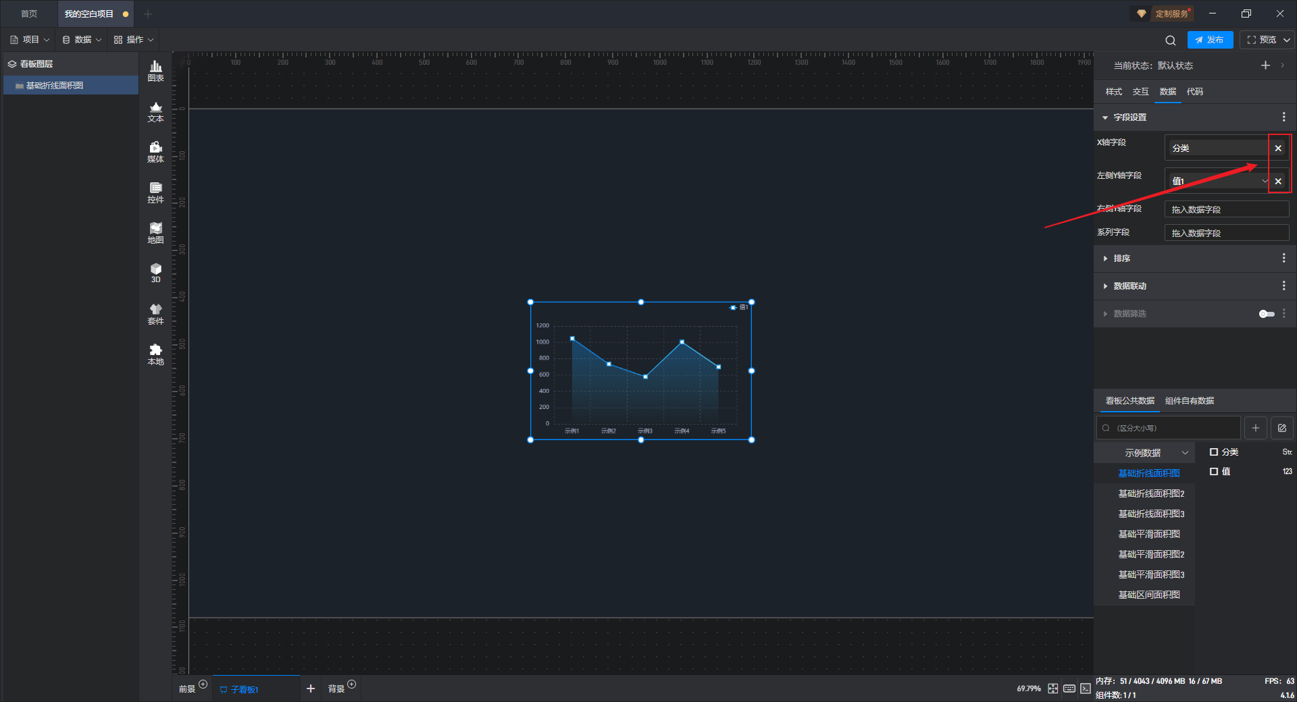Click the 右侧Y轴字段 drop field box
Screen dimensions: 1297x702
[1227, 210]
